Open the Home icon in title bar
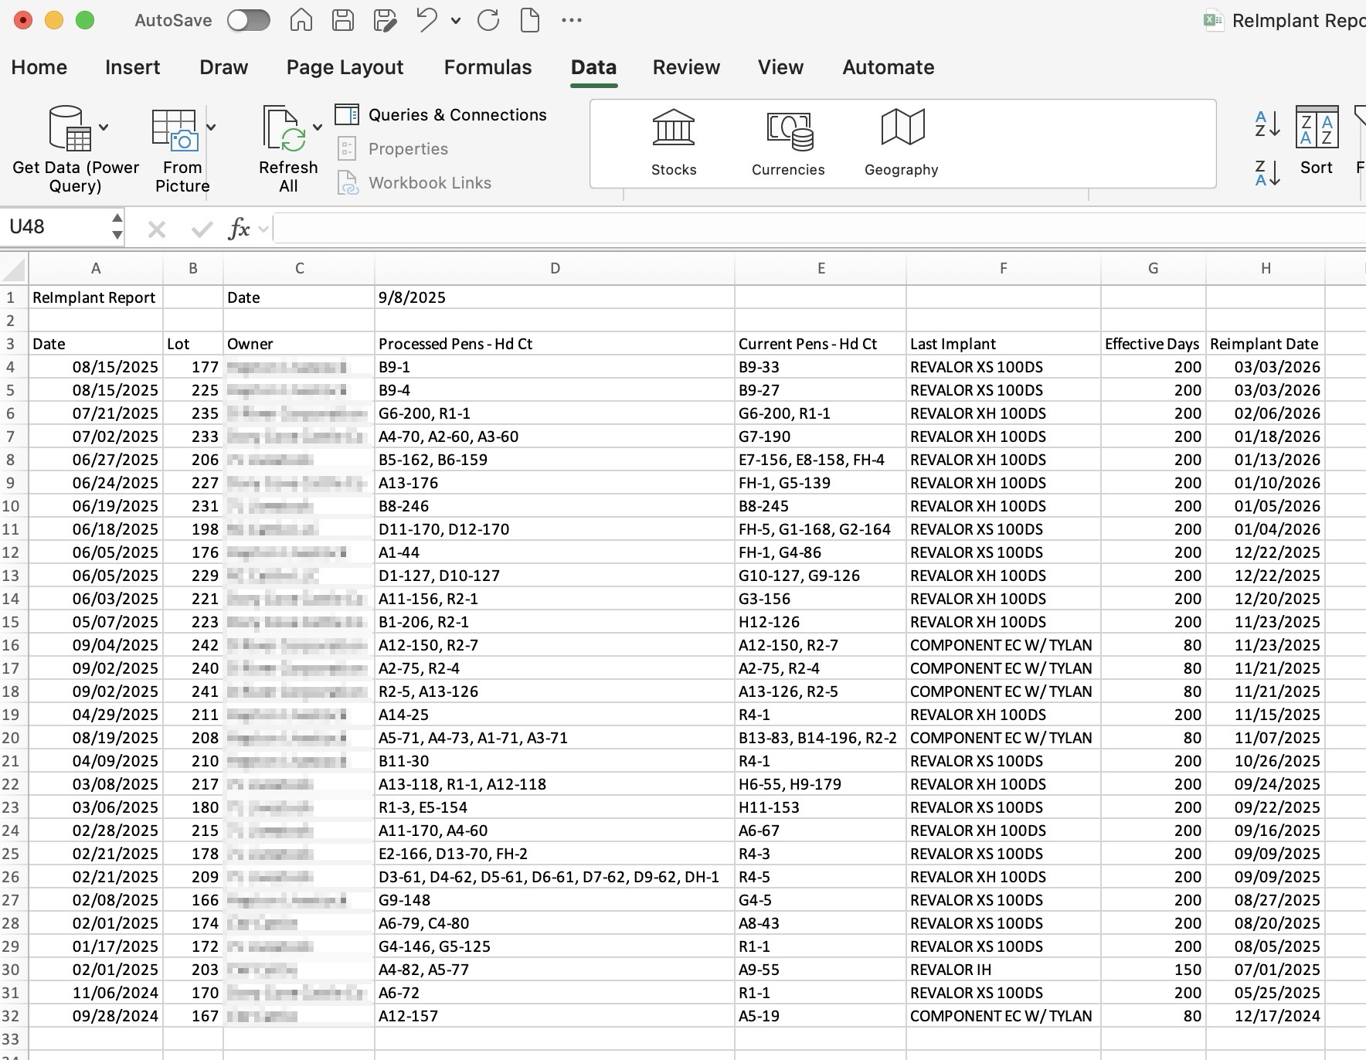The image size is (1366, 1060). (x=301, y=21)
